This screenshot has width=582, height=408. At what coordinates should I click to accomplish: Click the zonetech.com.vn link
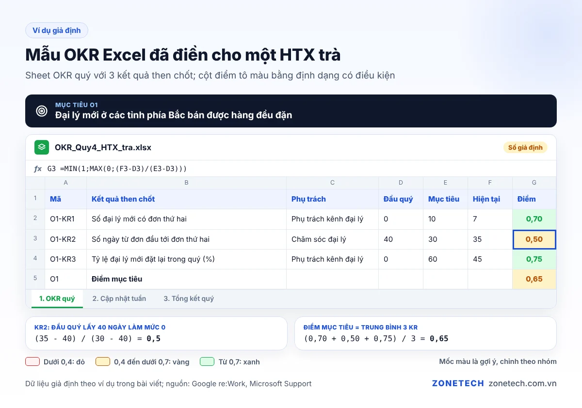pos(523,383)
